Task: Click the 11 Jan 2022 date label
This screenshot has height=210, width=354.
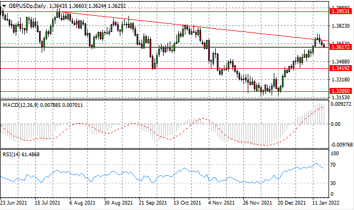Action: (326, 203)
